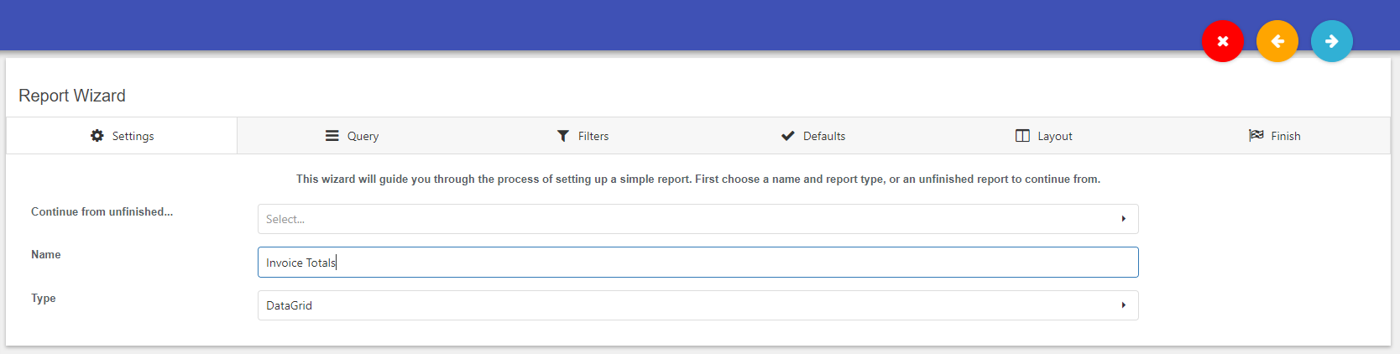Click the flag icon beside Finish
1400x354 pixels.
tap(1256, 136)
